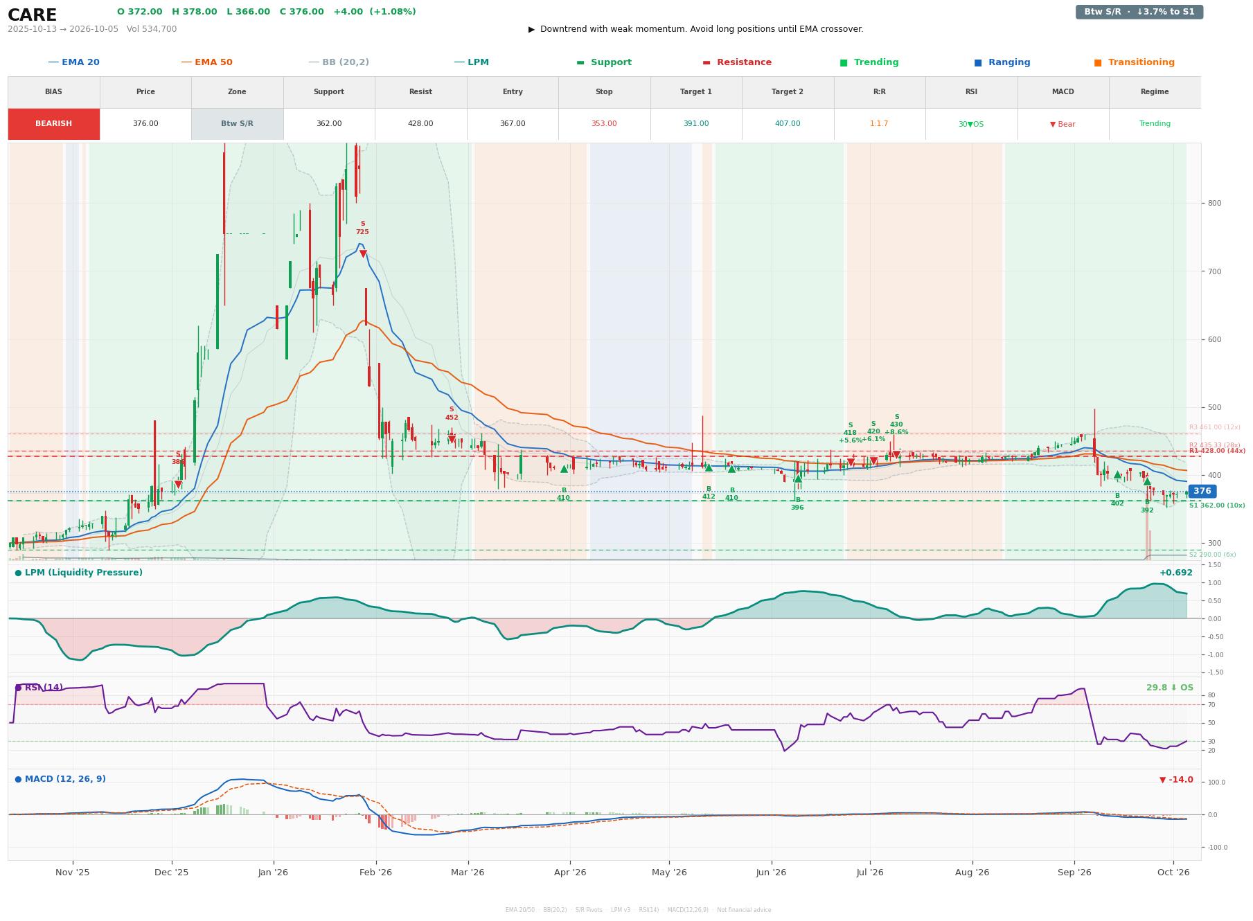Click the R1 428.00 (44x) resistance label
This screenshot has width=1253, height=921.
(x=1217, y=451)
